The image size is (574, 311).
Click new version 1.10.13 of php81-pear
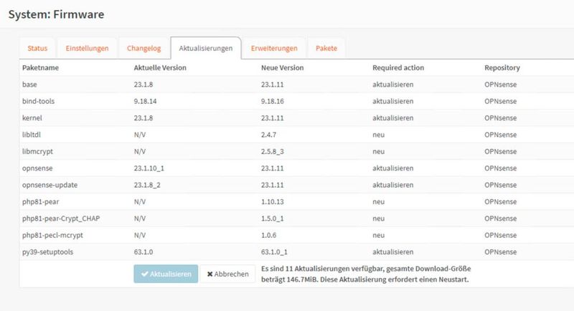[x=273, y=202]
